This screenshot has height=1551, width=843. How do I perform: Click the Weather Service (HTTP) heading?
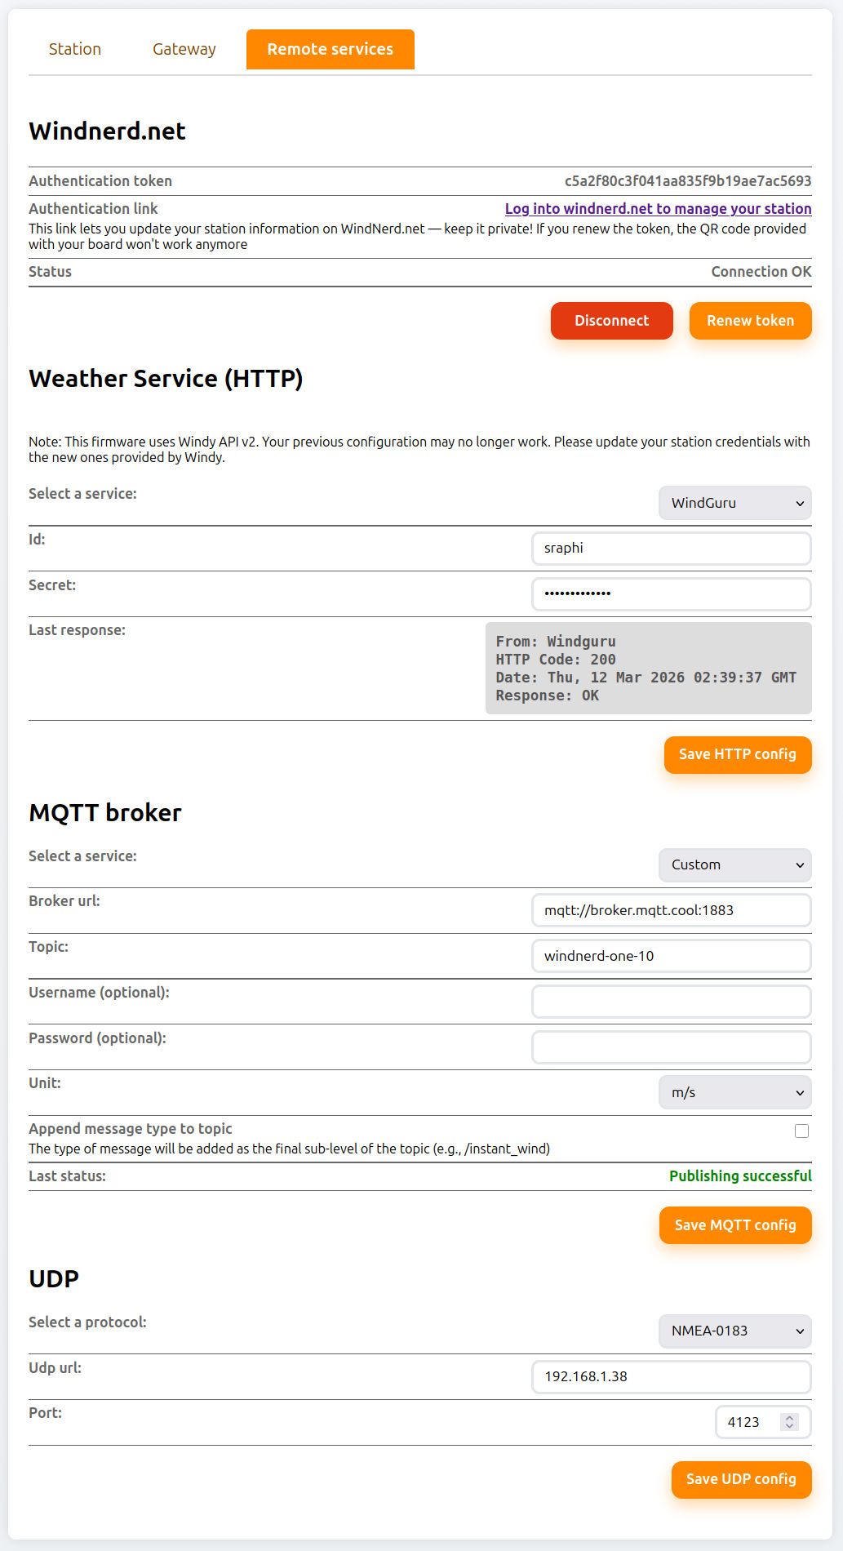pyautogui.click(x=166, y=379)
